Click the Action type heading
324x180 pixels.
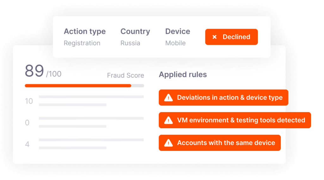(x=85, y=31)
